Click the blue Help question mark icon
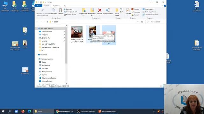 tap(165, 6)
